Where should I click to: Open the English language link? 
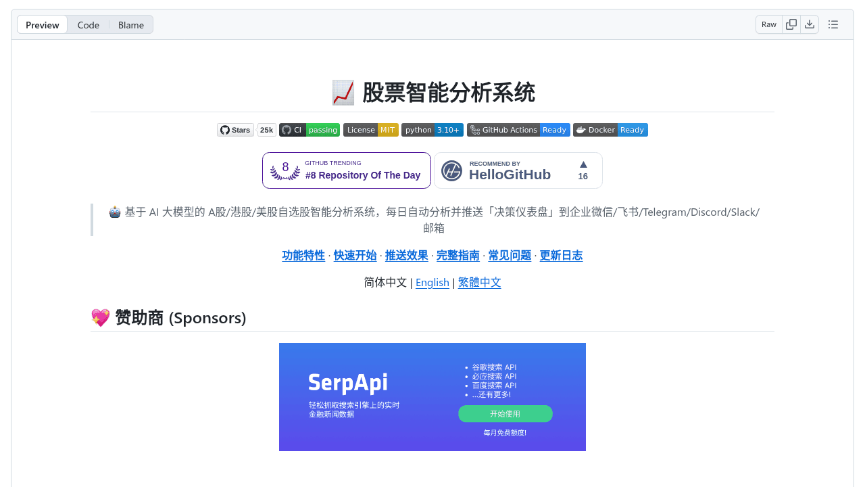pyautogui.click(x=432, y=283)
